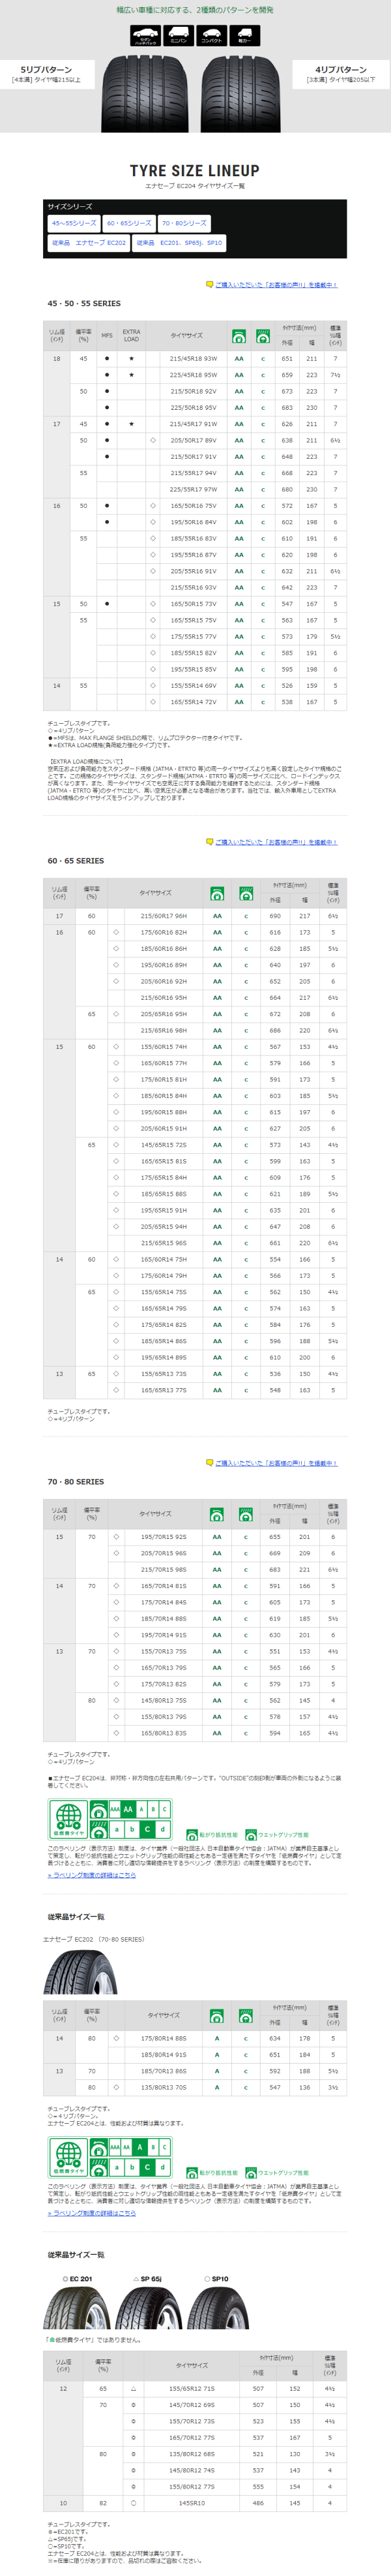This screenshot has height=2576, width=391.
Task: Click wet grip icon in 60·65 table header
Action: tap(246, 893)
